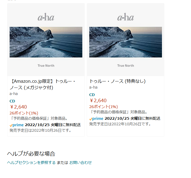Click the prime badge on the 特典なし product
191x178 pixels.
pos(96,118)
